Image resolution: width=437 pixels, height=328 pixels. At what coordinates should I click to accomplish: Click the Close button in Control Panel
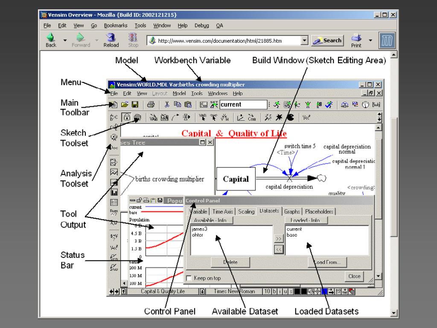354,276
